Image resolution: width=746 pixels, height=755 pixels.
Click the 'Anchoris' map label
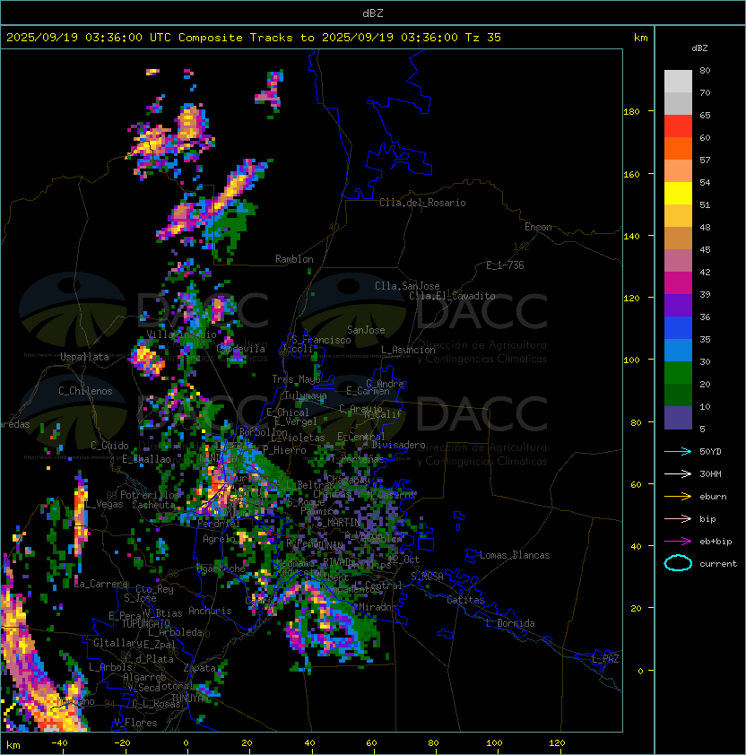(210, 611)
